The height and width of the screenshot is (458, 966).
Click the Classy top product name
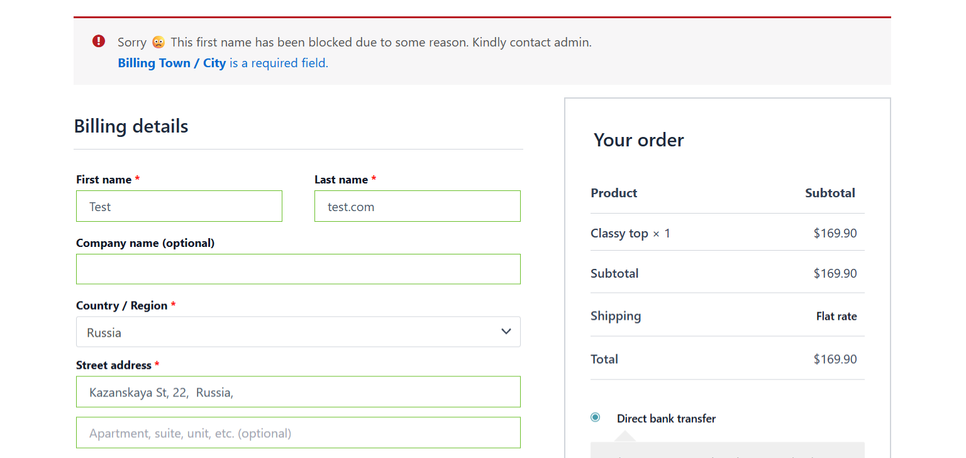coord(619,233)
